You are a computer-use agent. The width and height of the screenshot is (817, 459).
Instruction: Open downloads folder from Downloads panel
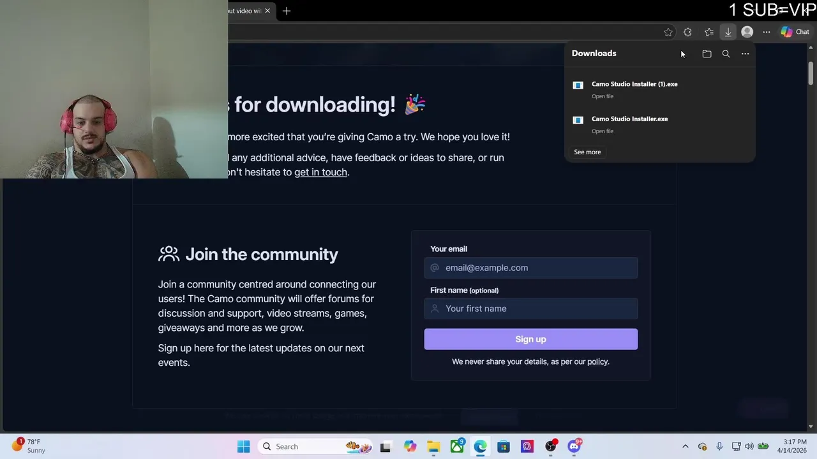(x=707, y=54)
